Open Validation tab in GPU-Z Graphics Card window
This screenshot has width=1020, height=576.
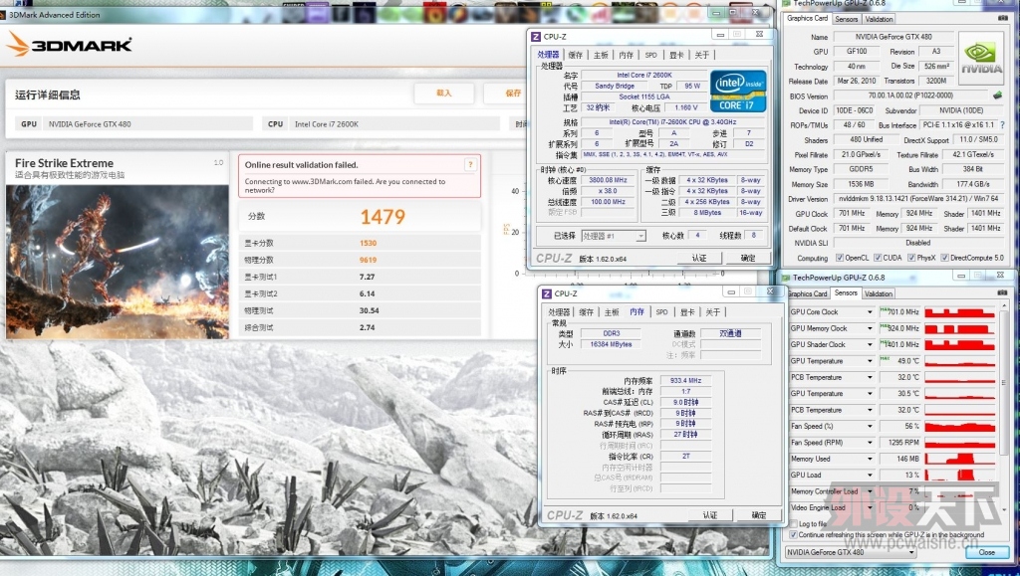click(879, 19)
